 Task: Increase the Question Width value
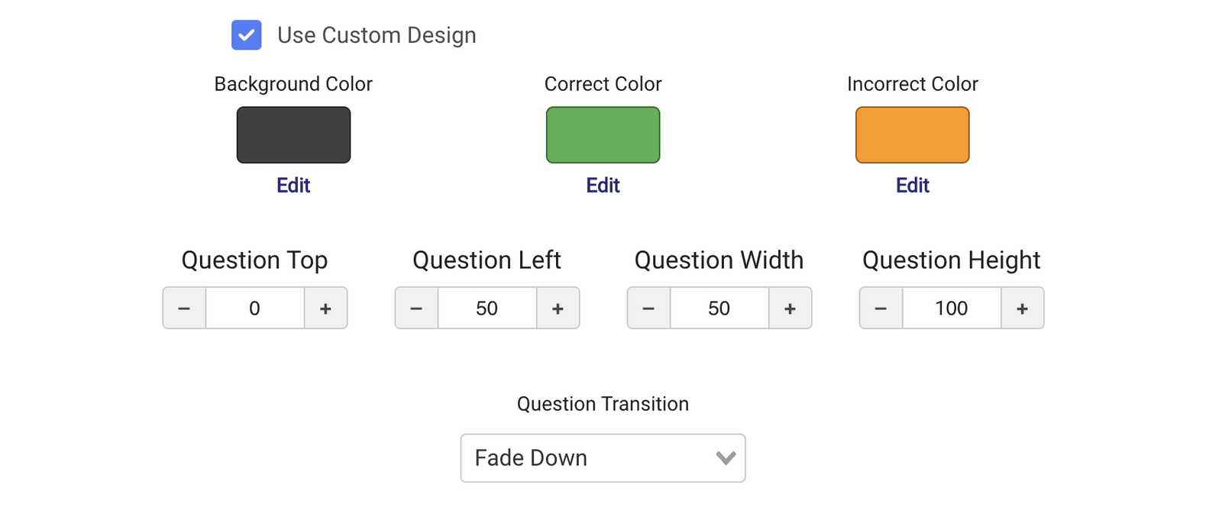click(790, 309)
